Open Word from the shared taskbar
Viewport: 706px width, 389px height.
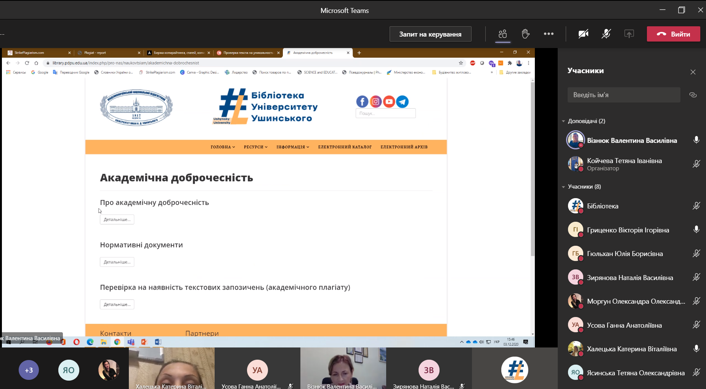pos(158,342)
